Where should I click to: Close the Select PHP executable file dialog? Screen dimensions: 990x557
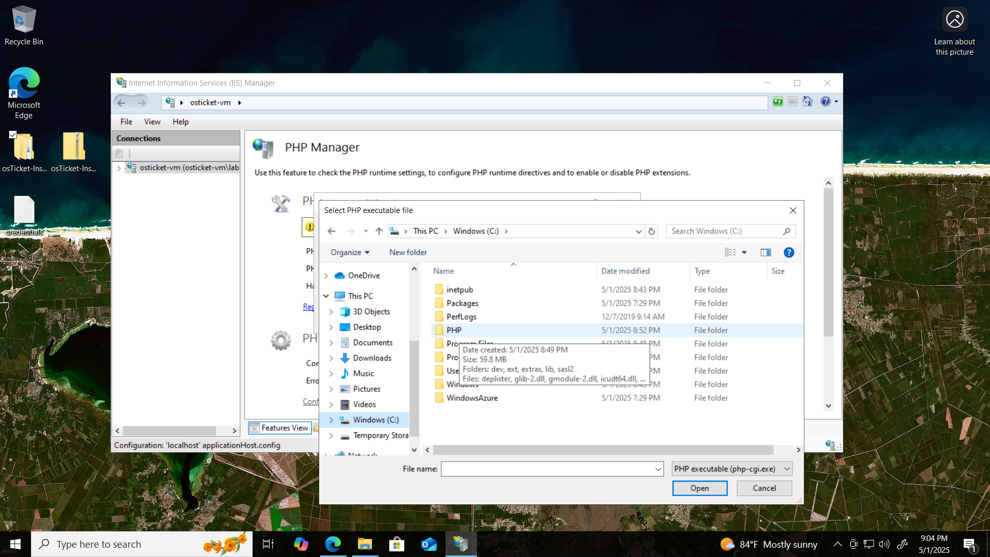[x=793, y=210]
